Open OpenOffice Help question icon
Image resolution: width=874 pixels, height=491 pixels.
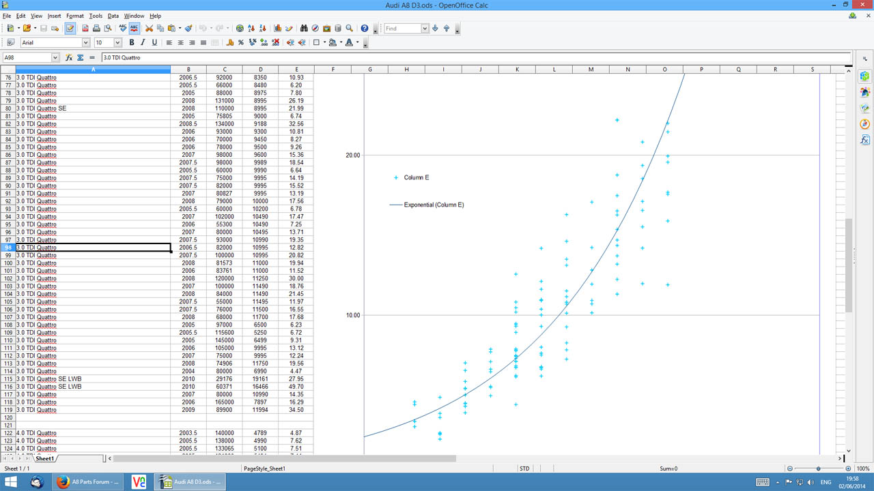point(365,29)
